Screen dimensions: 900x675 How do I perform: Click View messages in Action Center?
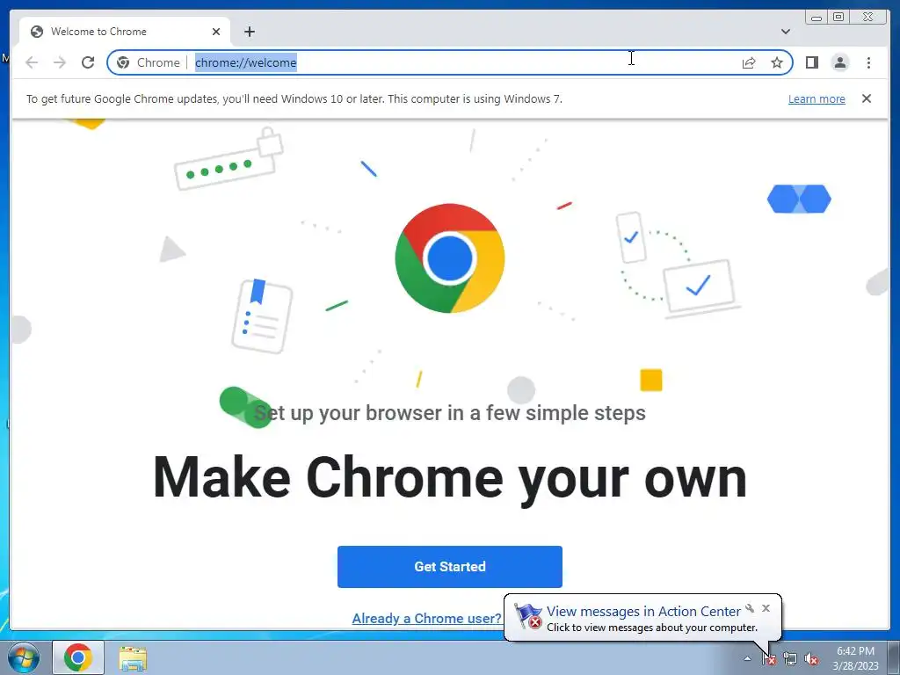click(x=642, y=612)
